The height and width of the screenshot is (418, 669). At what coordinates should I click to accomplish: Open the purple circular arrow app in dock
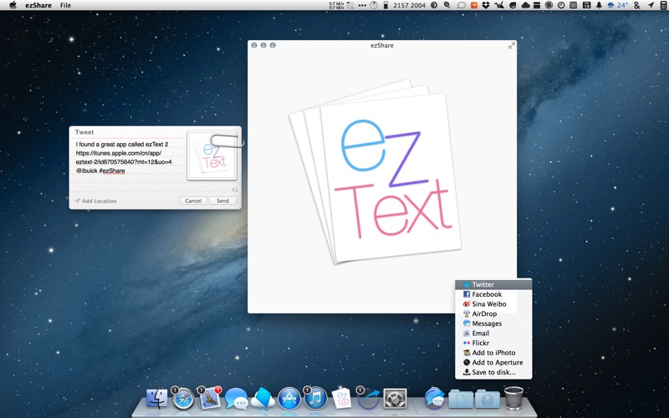coord(368,399)
